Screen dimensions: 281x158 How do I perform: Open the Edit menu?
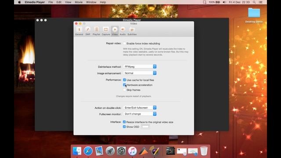click(59, 2)
